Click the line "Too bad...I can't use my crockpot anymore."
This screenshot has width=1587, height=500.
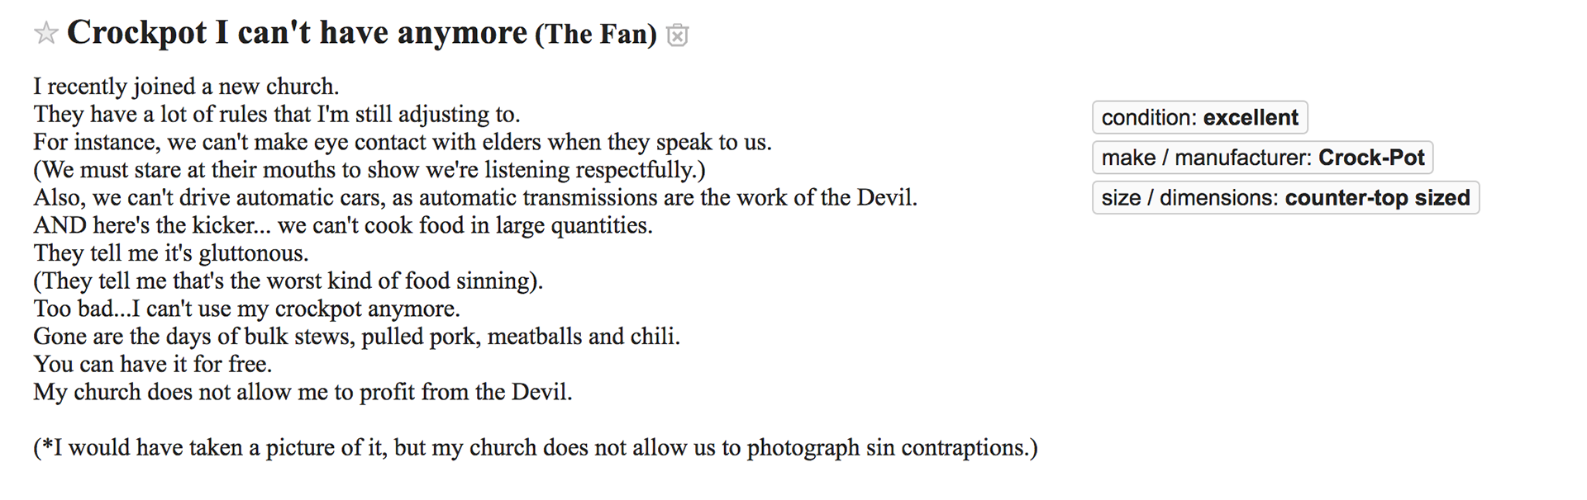pos(246,309)
